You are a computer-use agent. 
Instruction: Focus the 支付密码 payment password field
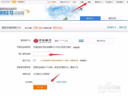coord(45,82)
